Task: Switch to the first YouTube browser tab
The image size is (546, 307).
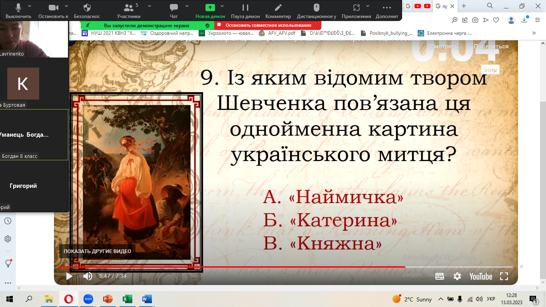Action: (x=418, y=6)
